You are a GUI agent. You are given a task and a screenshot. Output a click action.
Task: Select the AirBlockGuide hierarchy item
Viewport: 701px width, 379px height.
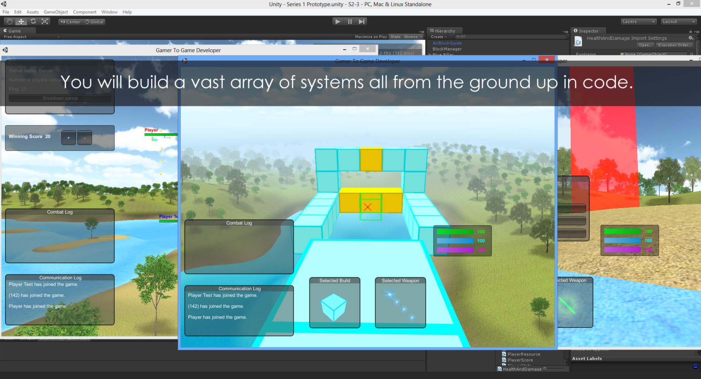click(447, 43)
